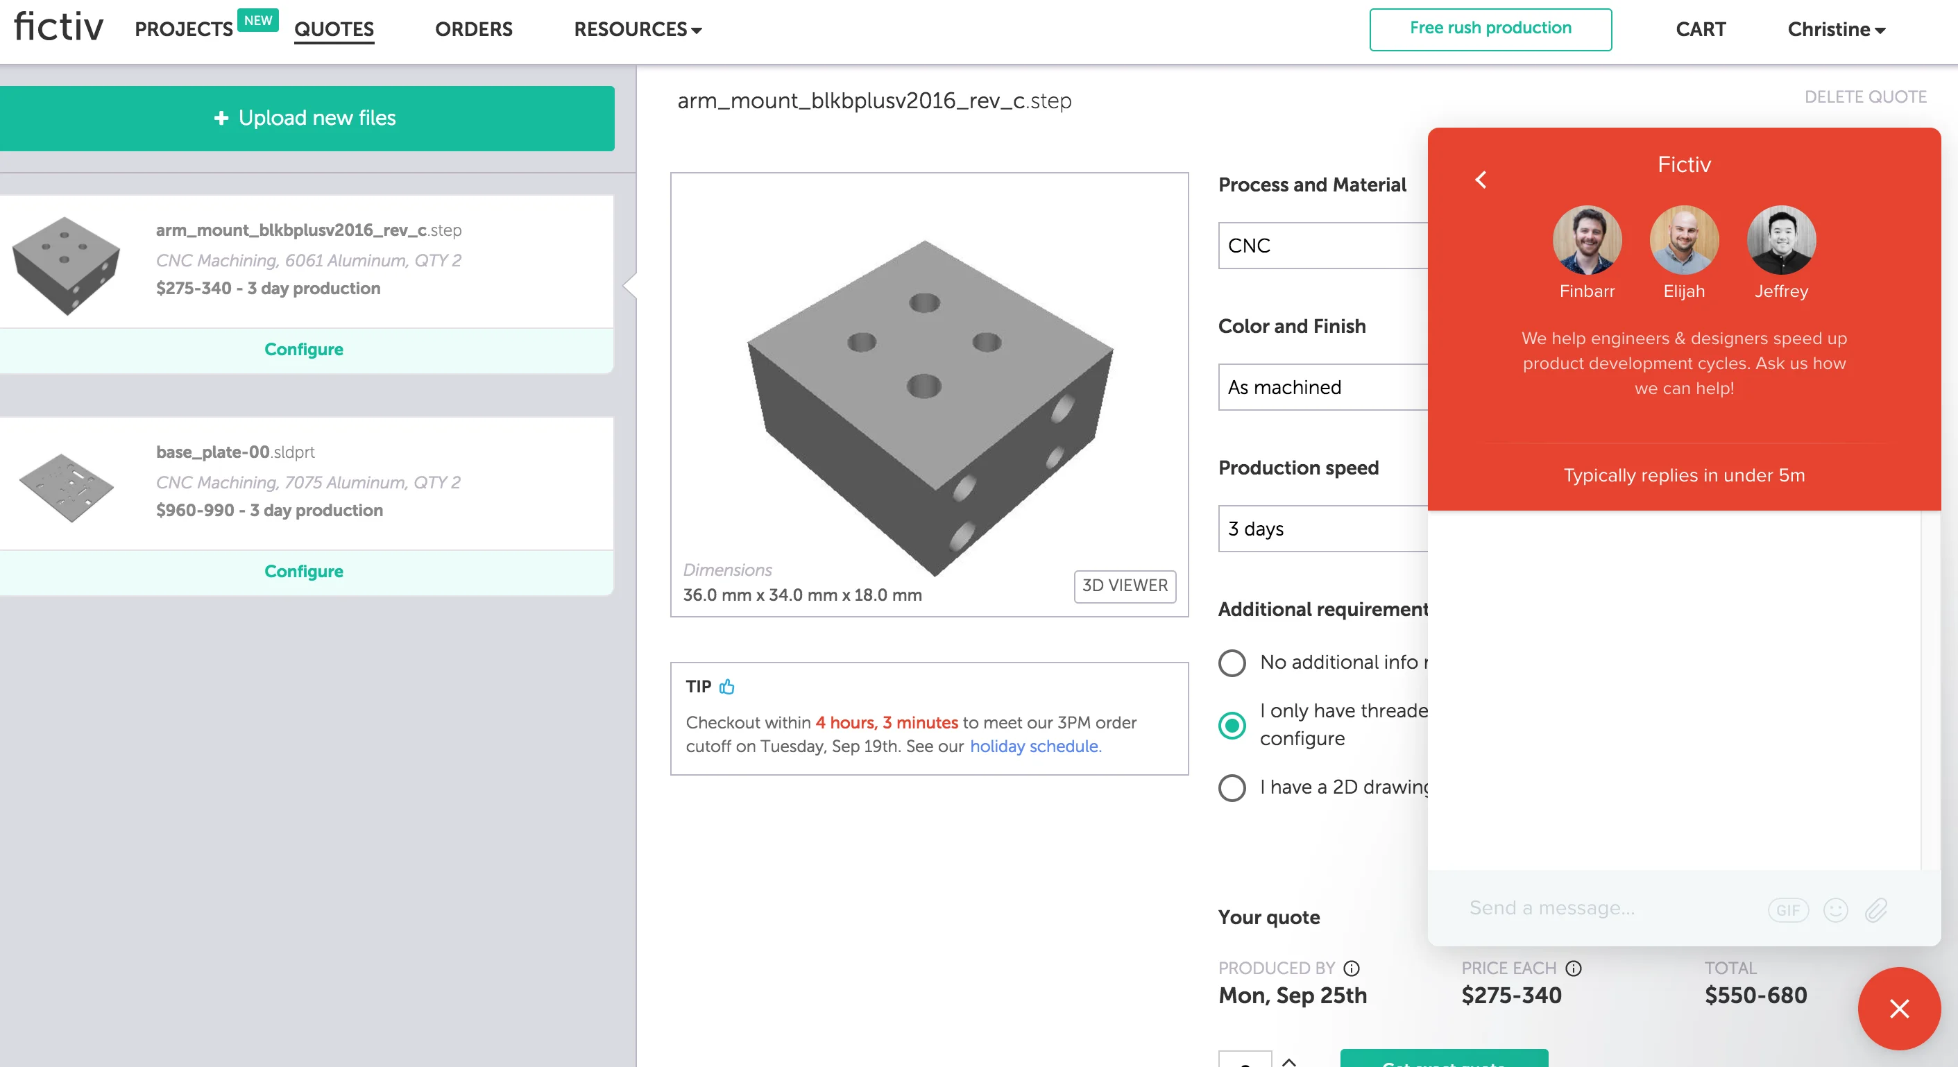Open the Christine account dropdown
The image size is (1958, 1067).
pos(1836,29)
